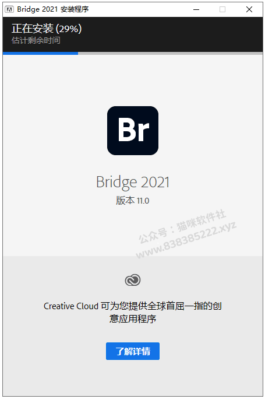The image size is (265, 399).
Task: Click the 版本 11.0 version label
Action: [133, 201]
